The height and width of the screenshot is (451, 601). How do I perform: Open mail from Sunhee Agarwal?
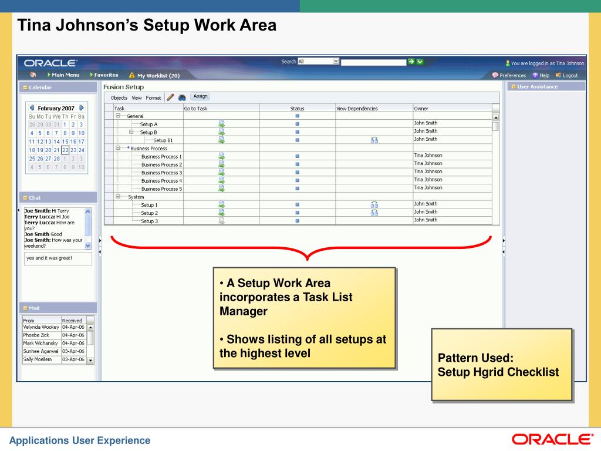coord(55,351)
